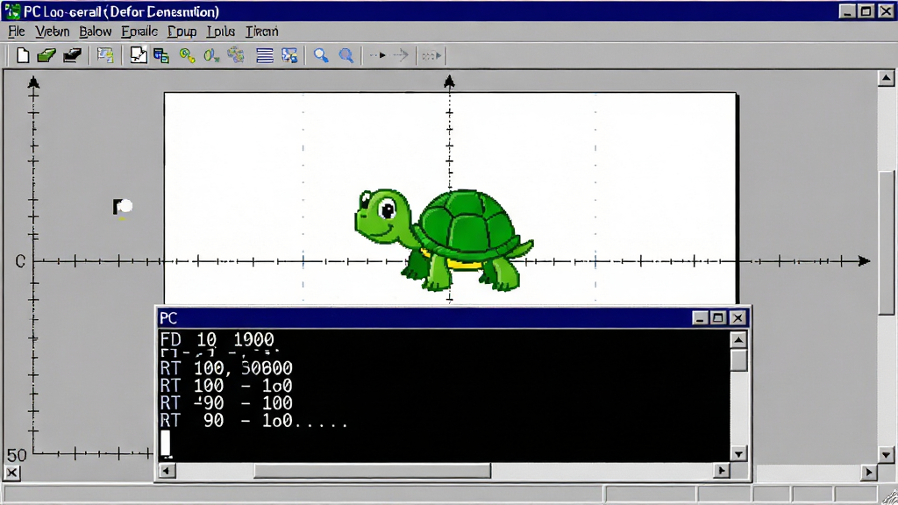Click the main window's vertical scrollbar up arrow
This screenshot has height=505, width=898.
(886, 78)
